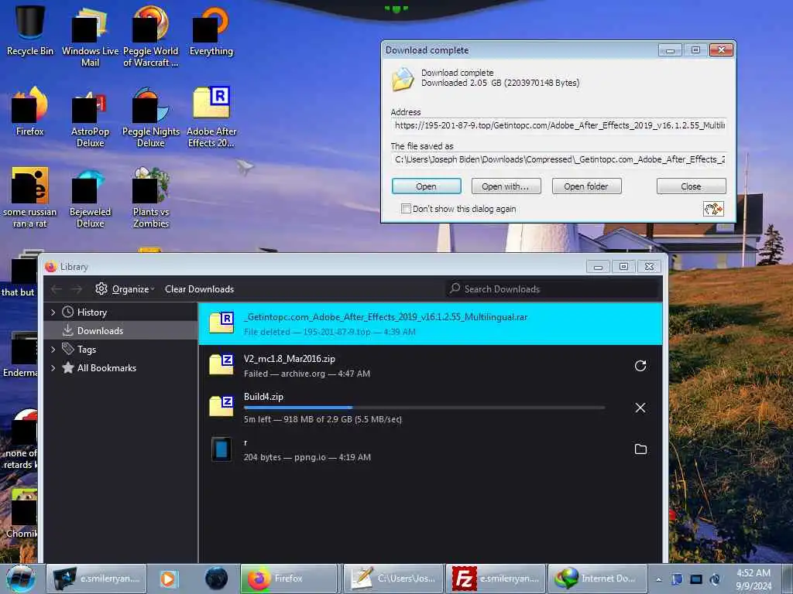Click the clock showing 4:52 AM
Viewport: 793px width, 594px height.
point(753,579)
